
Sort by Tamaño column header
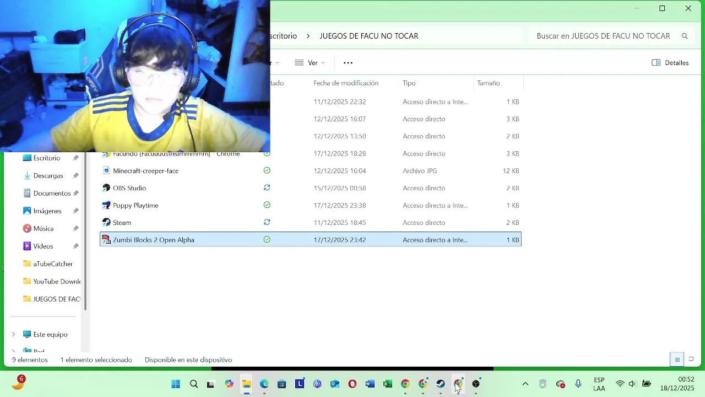489,83
